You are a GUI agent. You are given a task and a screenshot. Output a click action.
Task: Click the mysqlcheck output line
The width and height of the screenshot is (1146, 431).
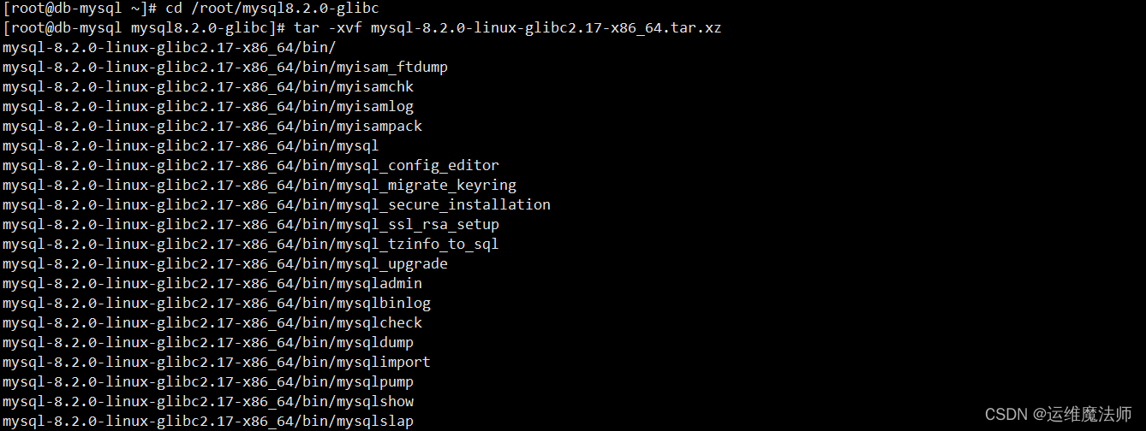212,323
